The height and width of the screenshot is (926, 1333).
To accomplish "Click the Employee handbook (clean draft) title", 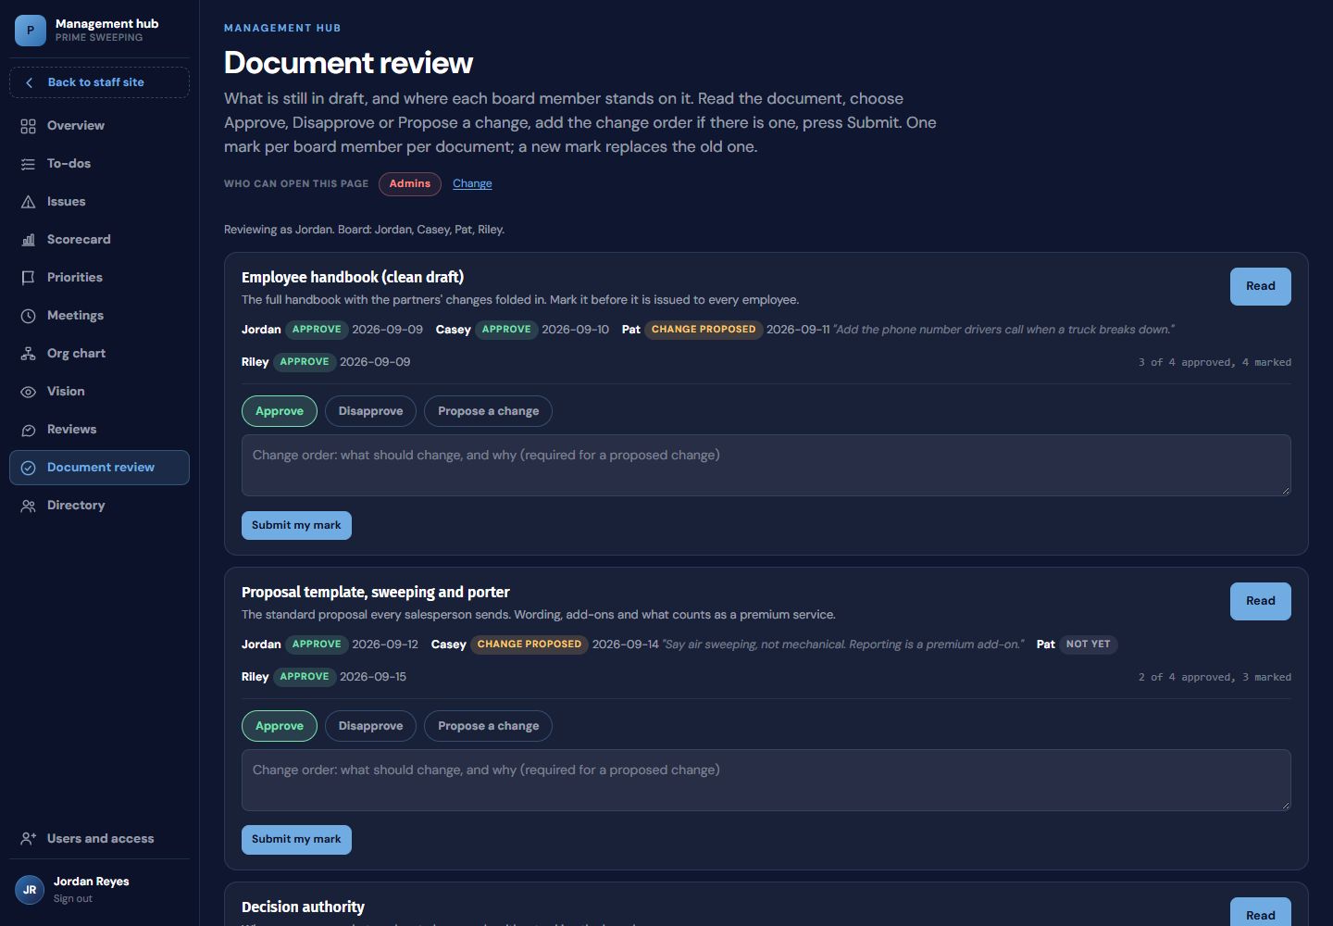I will click(353, 277).
